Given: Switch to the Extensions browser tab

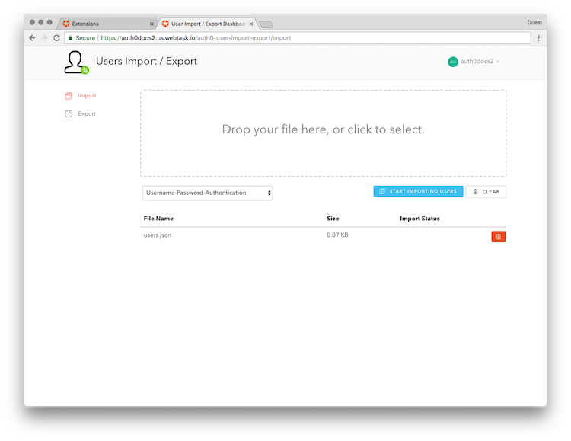Looking at the screenshot, I should (x=107, y=24).
